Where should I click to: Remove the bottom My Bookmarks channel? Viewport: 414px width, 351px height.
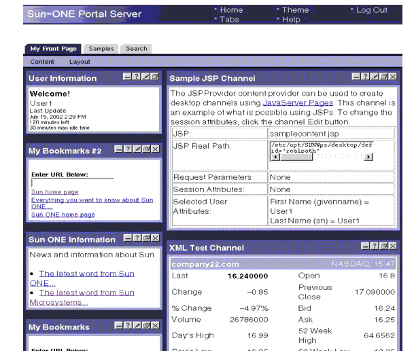(x=156, y=325)
